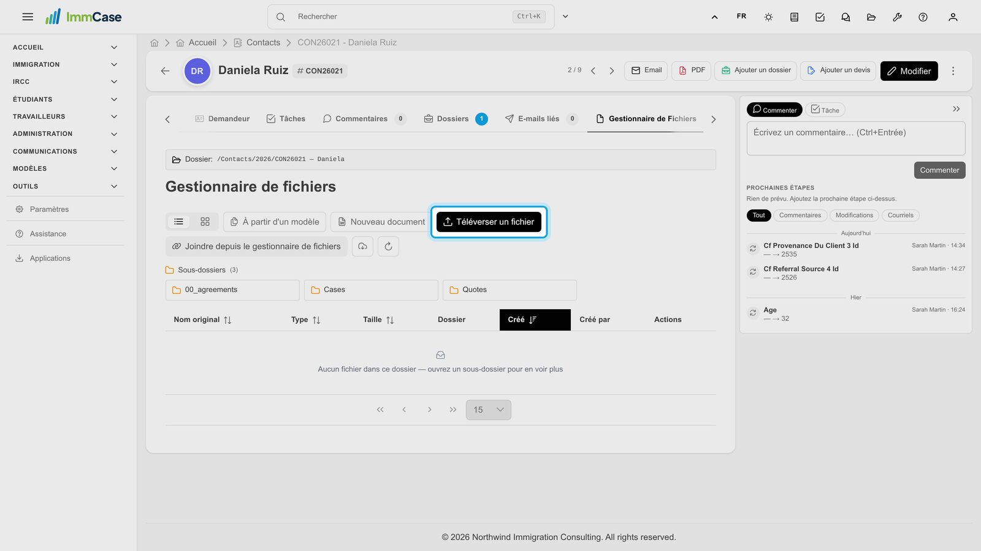Click the cloud download icon button
The height and width of the screenshot is (551, 981).
click(x=362, y=246)
